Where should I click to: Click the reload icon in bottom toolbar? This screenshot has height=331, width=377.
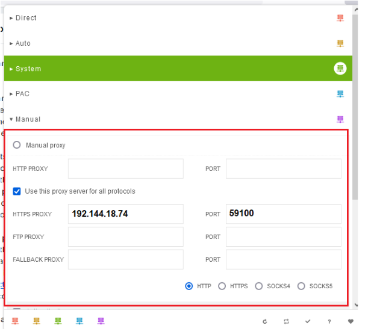[x=265, y=321]
